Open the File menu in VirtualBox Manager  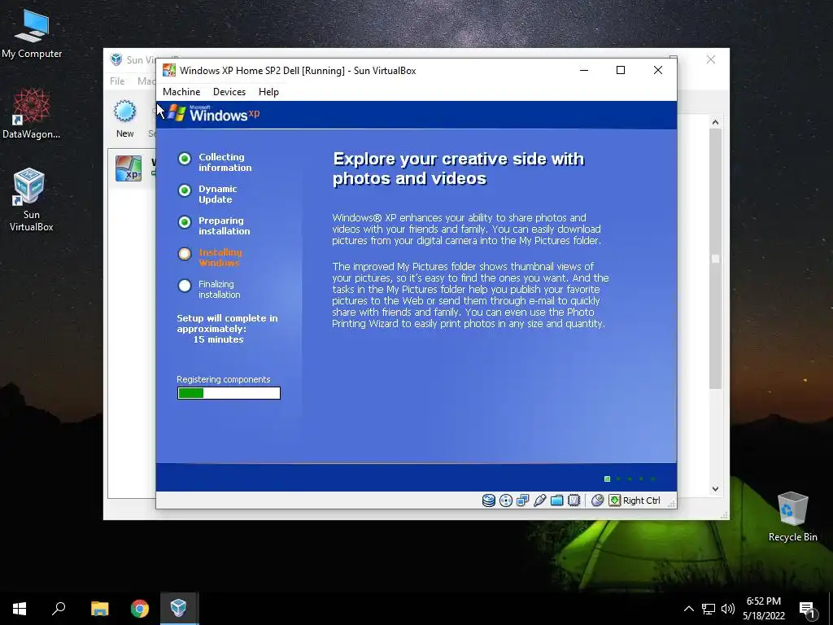pos(117,81)
